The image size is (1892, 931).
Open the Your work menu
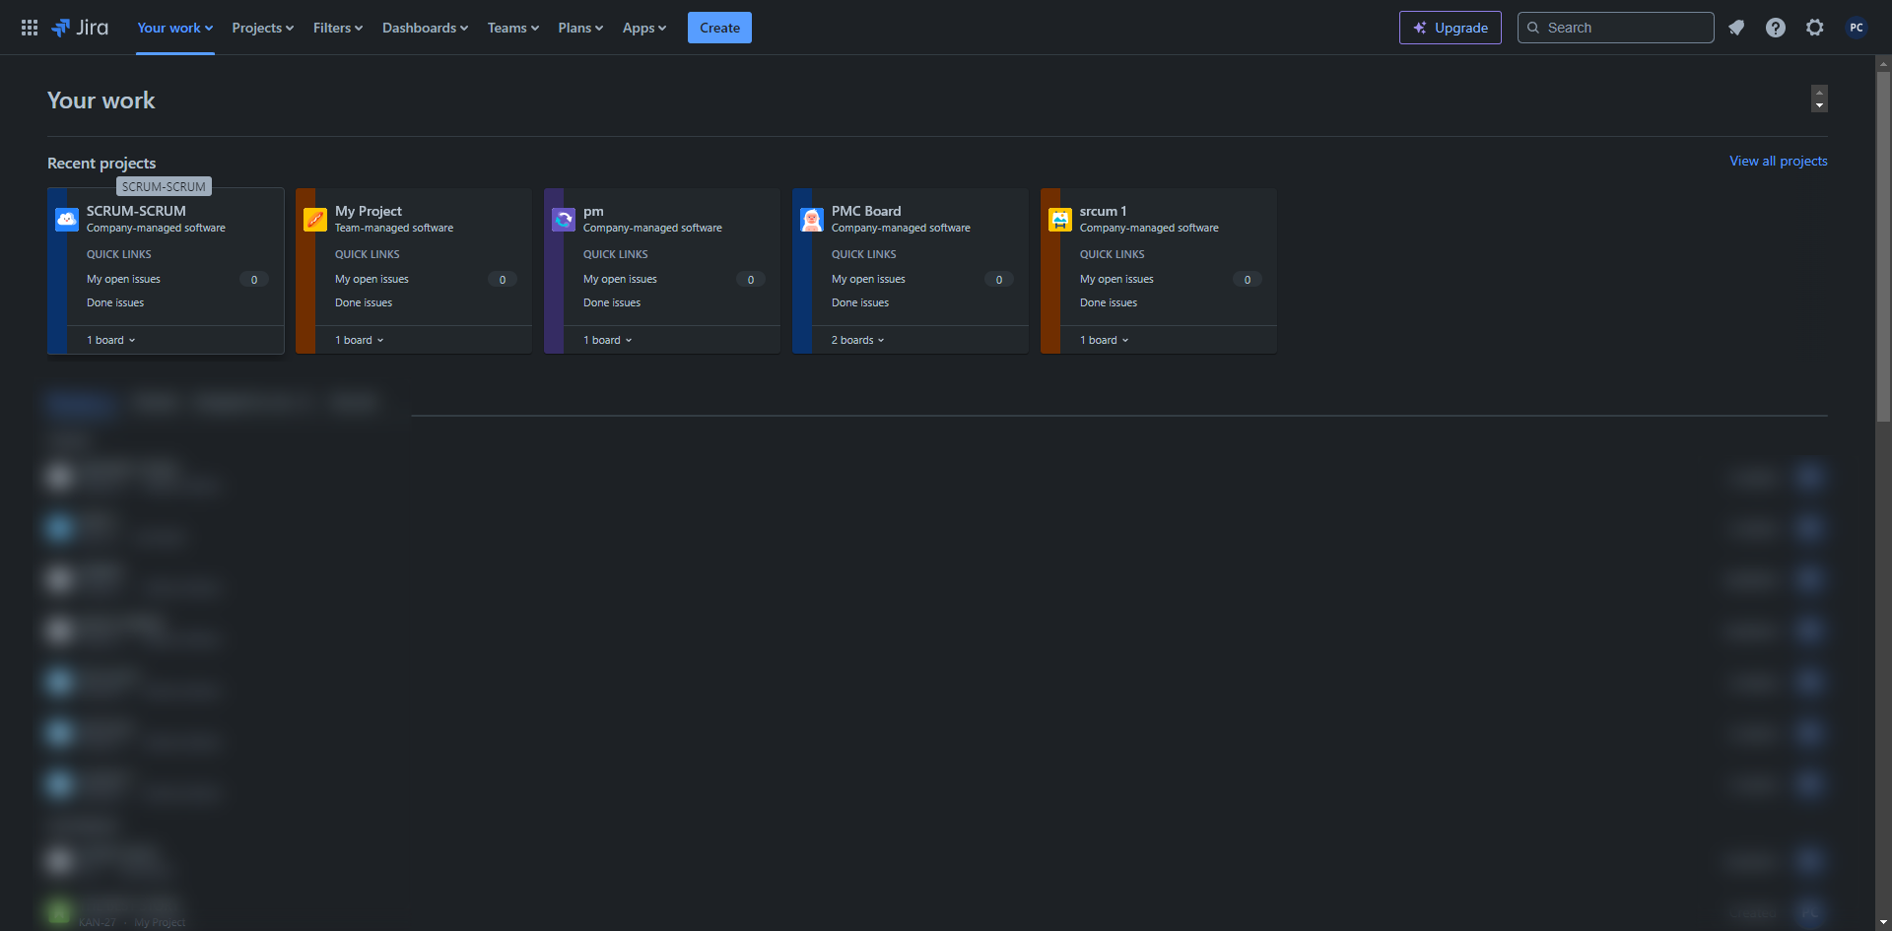click(x=175, y=28)
